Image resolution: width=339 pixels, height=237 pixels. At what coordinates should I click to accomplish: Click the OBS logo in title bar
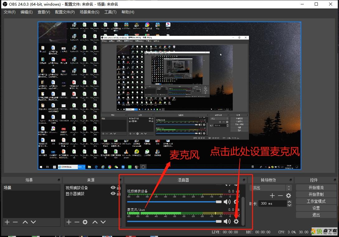(5, 4)
